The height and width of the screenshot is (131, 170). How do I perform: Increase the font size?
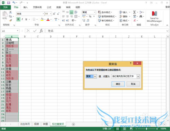(54, 14)
